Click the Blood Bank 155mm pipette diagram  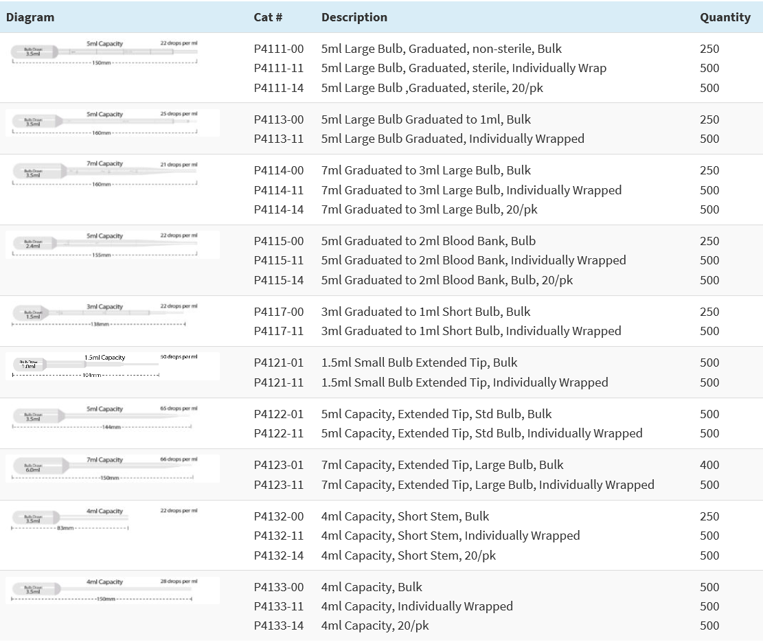(x=112, y=244)
